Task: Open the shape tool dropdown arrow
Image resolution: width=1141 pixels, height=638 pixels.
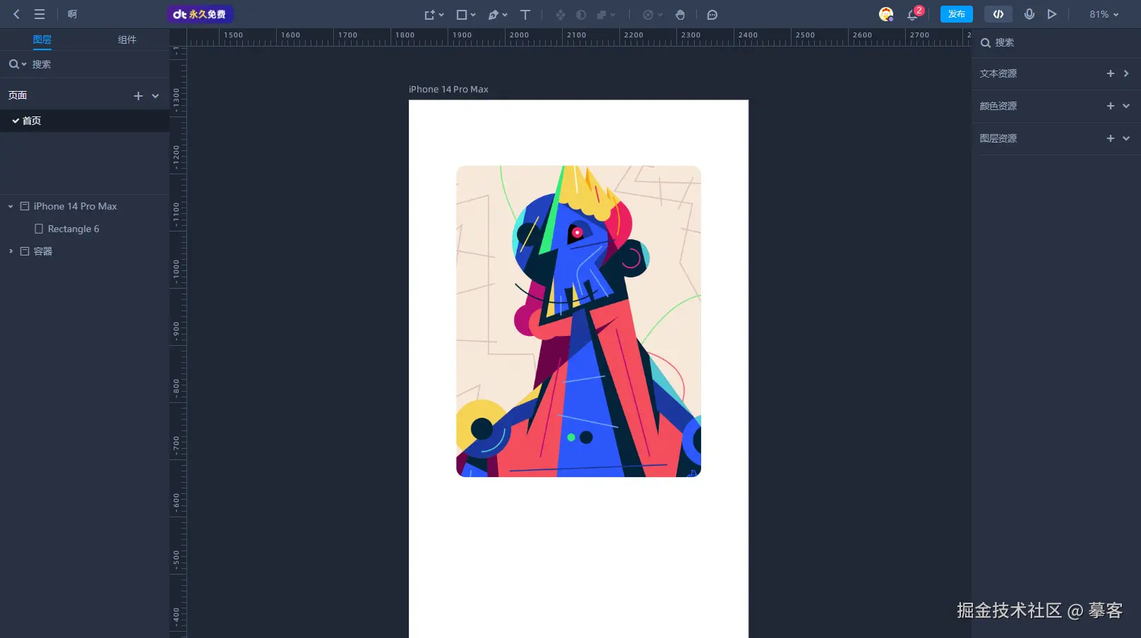Action: tap(473, 15)
